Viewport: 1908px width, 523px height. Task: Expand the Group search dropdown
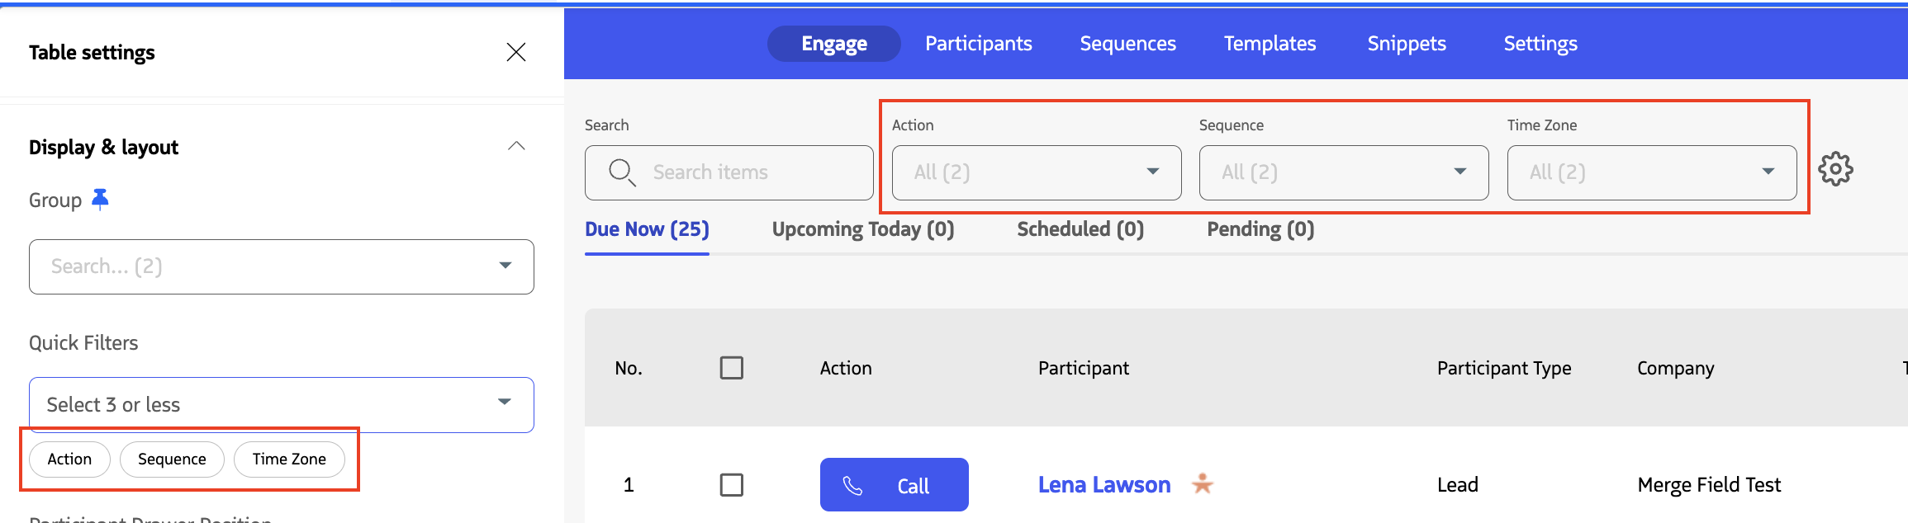(x=282, y=266)
